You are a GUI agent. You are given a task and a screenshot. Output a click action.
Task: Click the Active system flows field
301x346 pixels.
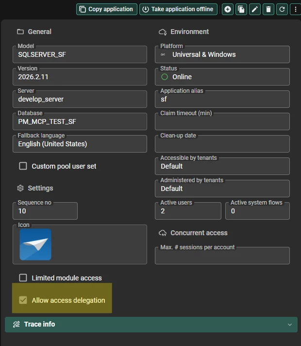pos(257,211)
